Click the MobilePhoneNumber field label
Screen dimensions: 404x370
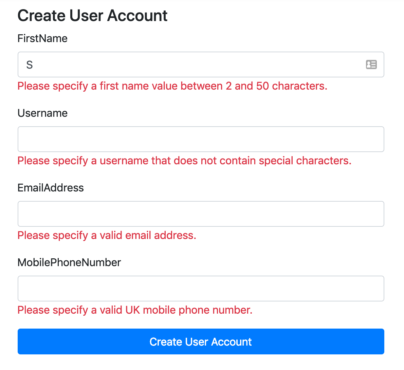pyautogui.click(x=69, y=262)
